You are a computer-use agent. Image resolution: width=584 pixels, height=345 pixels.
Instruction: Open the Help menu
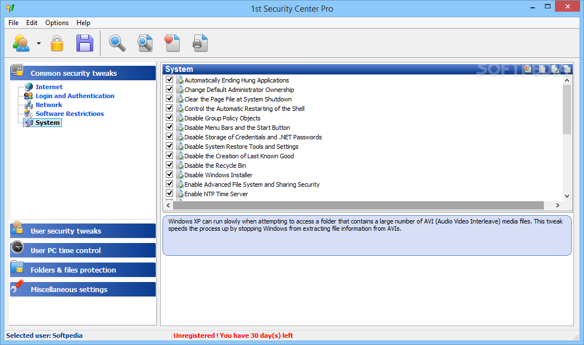pyautogui.click(x=83, y=23)
